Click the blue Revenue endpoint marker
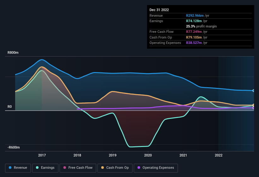Image resolution: width=259 pixels, height=177 pixels. pyautogui.click(x=253, y=91)
